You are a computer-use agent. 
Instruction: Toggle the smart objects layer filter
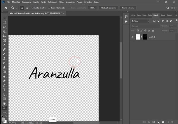[171, 21]
